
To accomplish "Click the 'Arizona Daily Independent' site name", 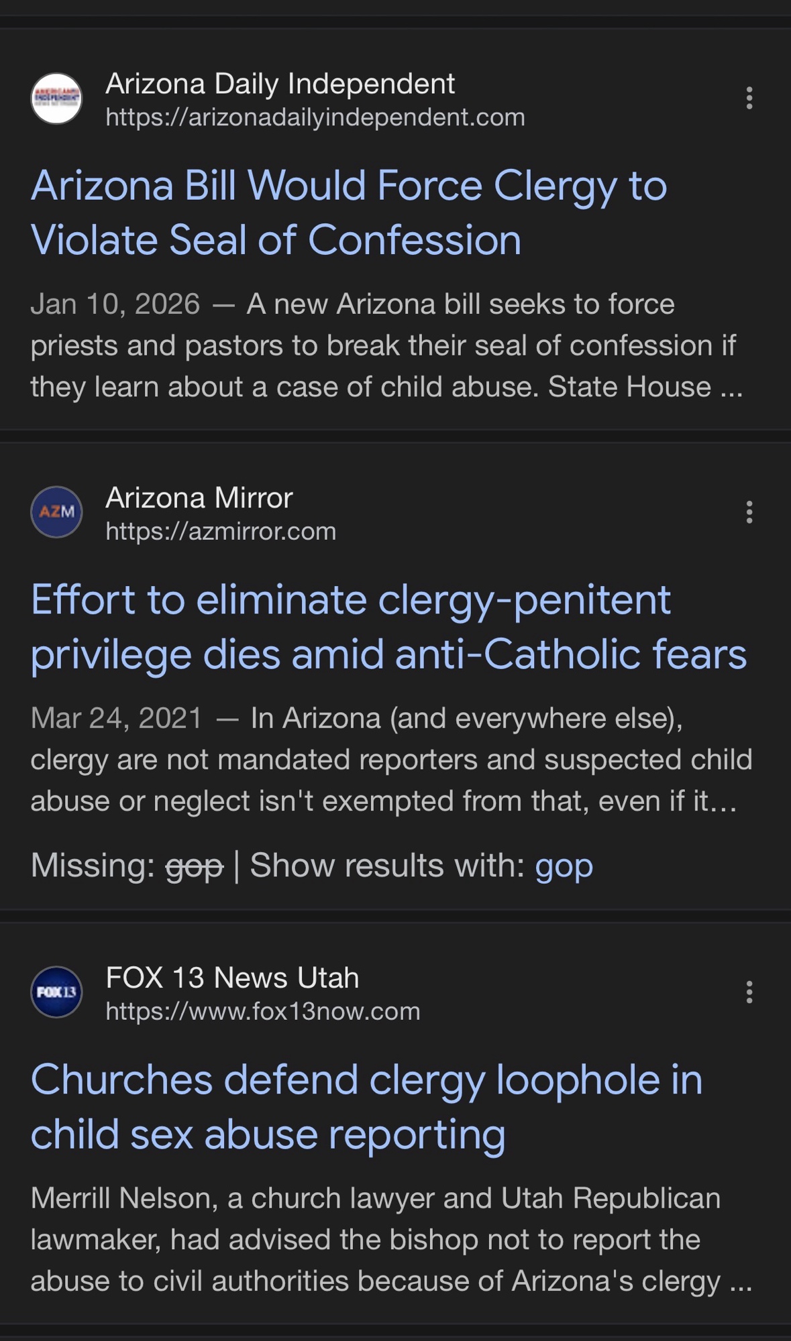I will click(280, 84).
